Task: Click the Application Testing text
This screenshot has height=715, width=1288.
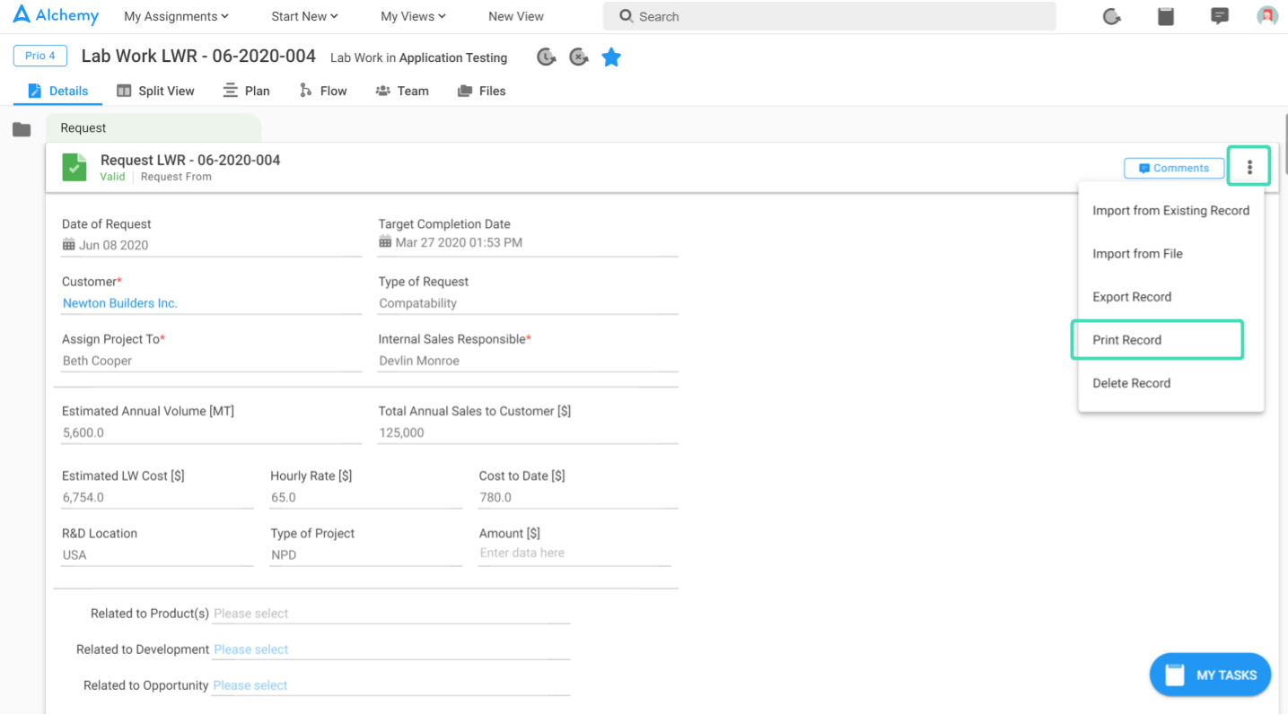Action: tap(453, 57)
